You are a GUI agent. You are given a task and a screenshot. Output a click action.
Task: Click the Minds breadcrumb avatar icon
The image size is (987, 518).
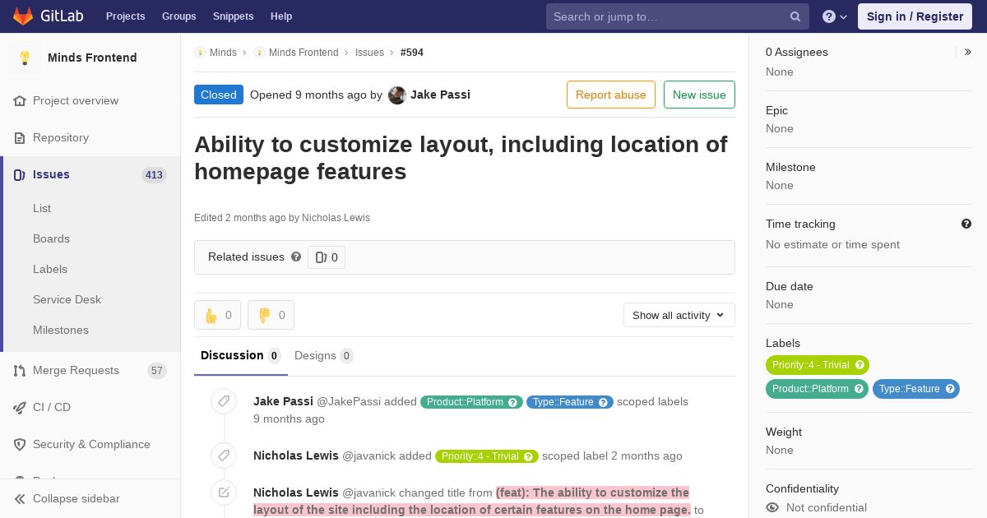200,52
